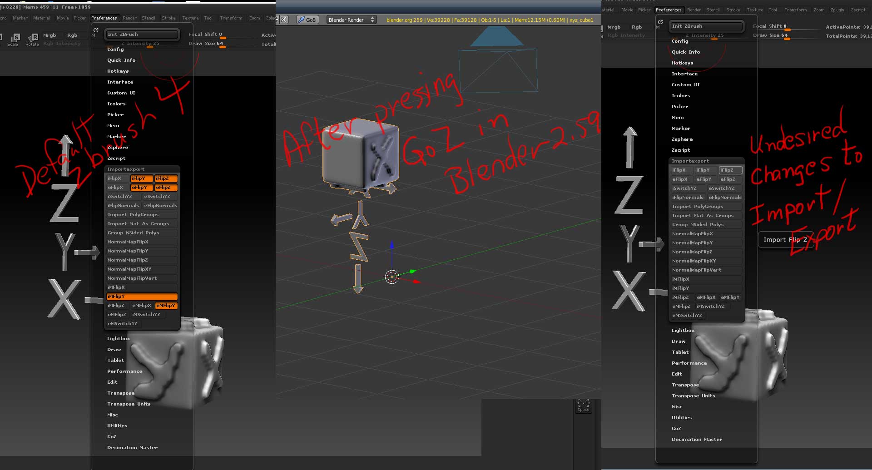Activate the Rgb paint mode icon
872x470 pixels.
click(x=72, y=35)
